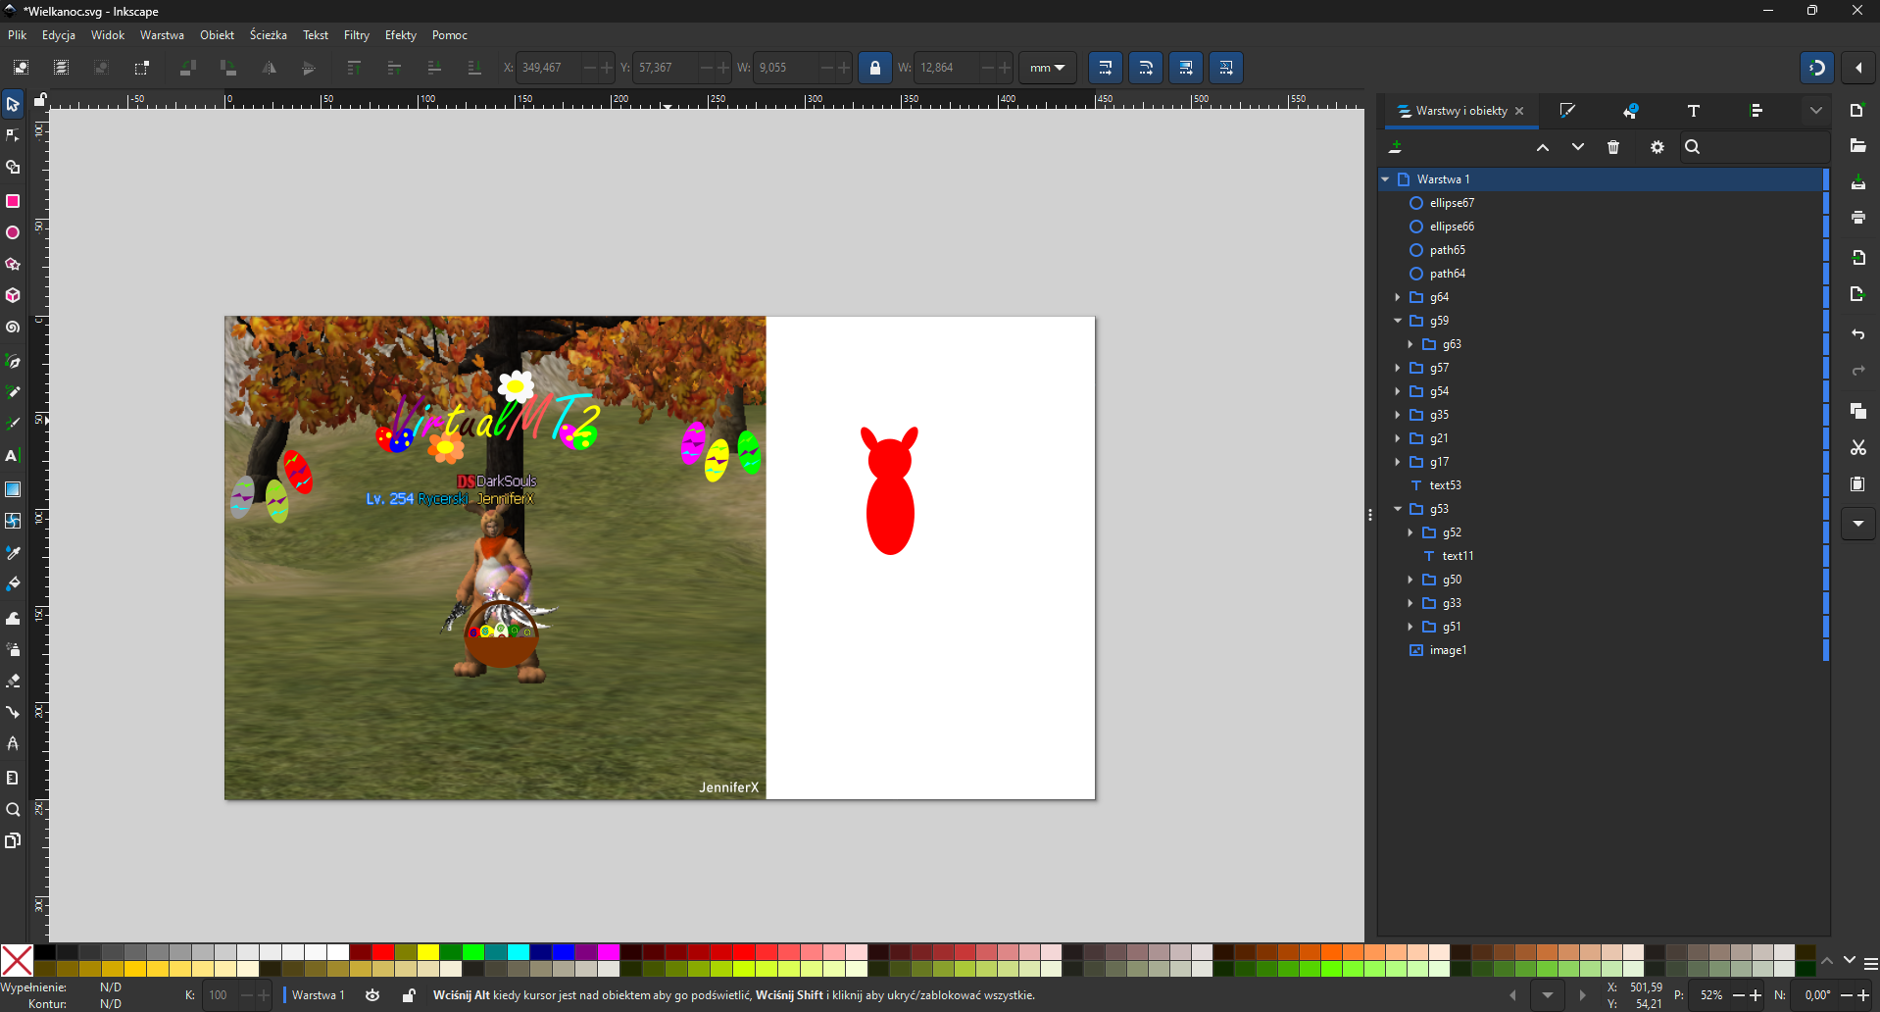Screen dimensions: 1880x1012
Task: Expand the g64 group
Action: 1398,297
